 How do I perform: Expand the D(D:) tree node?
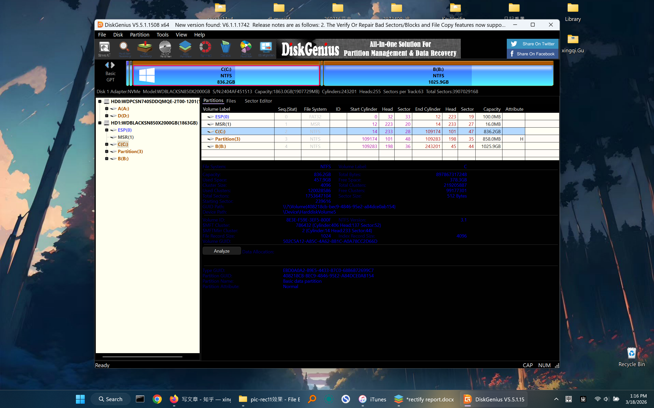[107, 116]
